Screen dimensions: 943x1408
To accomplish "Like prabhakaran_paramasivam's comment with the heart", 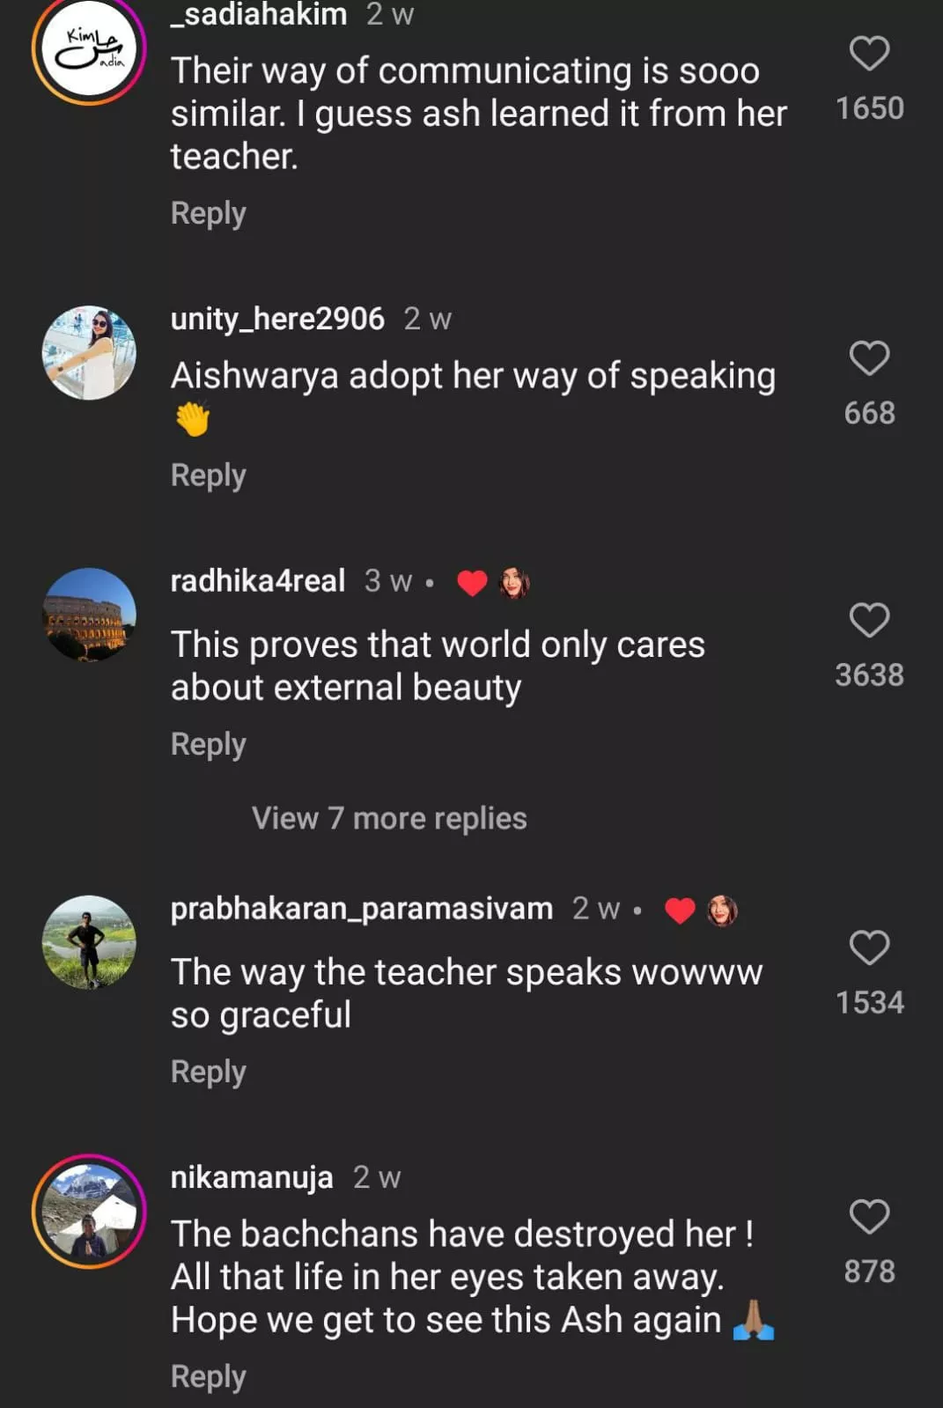I will tap(869, 947).
